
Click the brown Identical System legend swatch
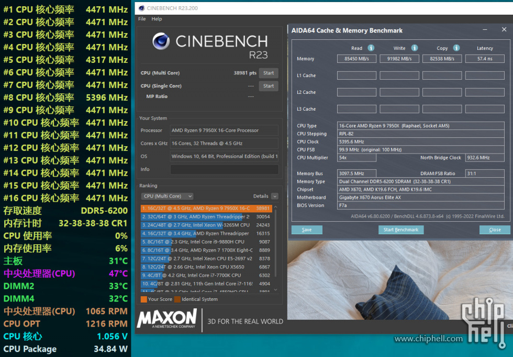click(x=177, y=299)
